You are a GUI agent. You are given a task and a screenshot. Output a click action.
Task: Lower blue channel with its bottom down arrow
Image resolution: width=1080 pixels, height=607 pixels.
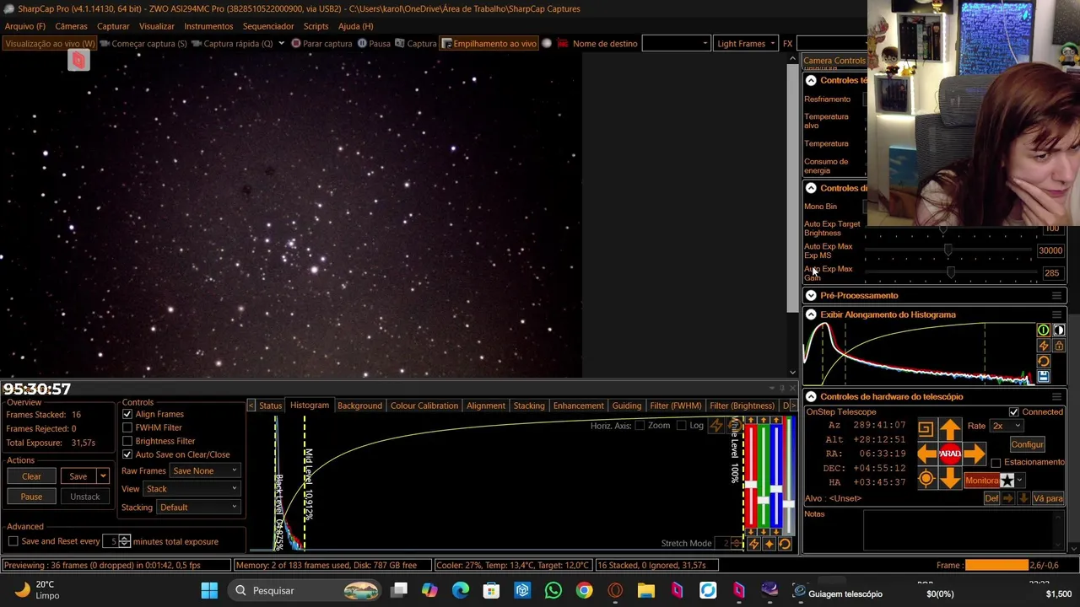click(776, 532)
